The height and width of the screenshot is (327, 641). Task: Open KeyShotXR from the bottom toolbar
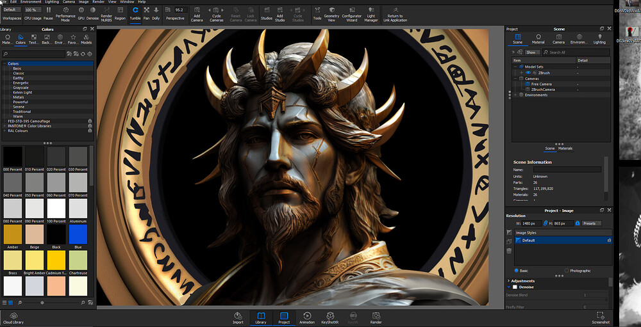point(330,317)
